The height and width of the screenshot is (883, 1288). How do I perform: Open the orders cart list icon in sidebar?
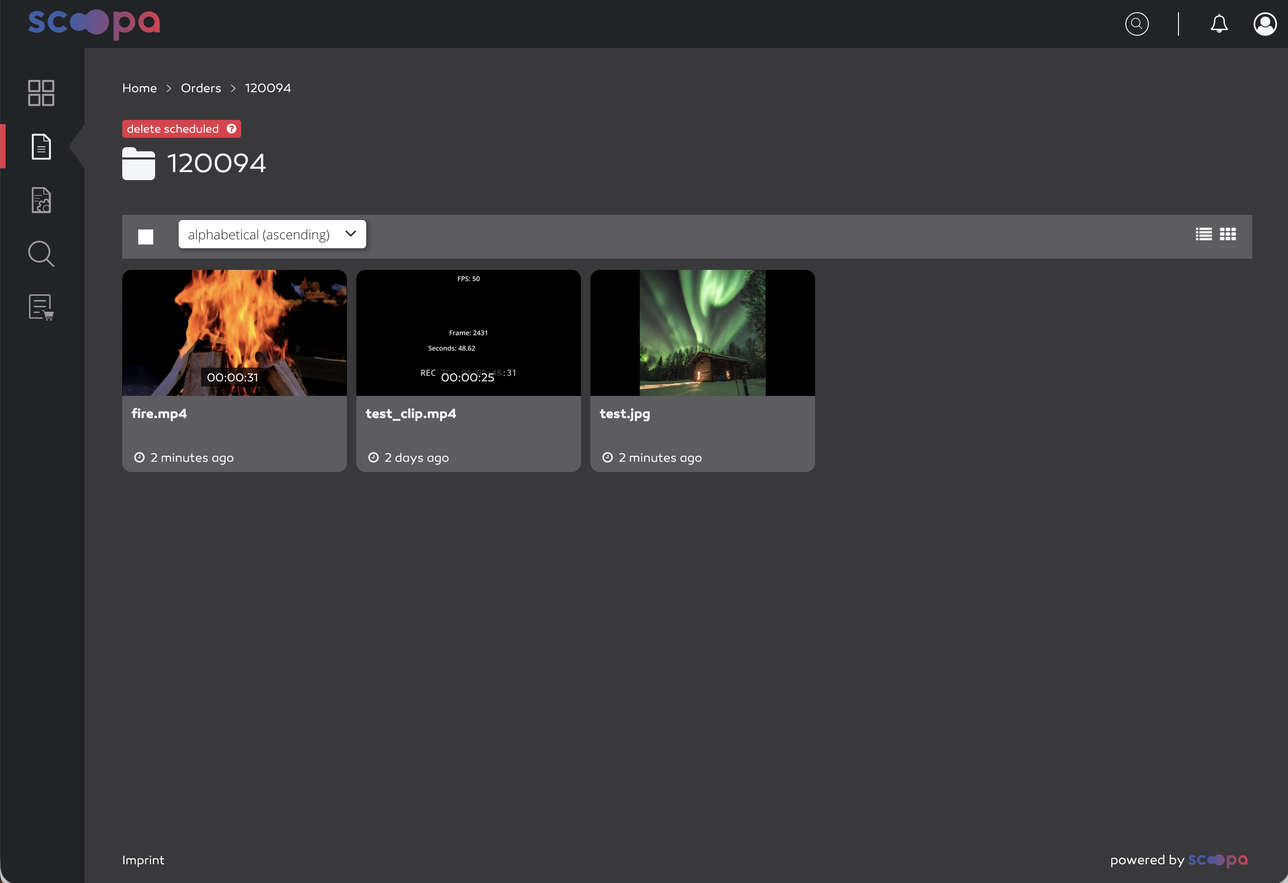[x=41, y=307]
